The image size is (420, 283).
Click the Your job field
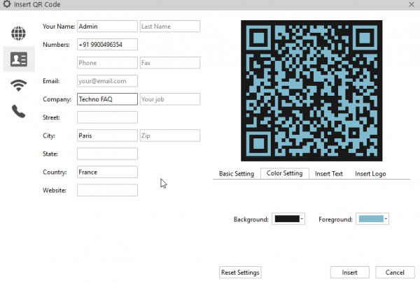click(170, 99)
